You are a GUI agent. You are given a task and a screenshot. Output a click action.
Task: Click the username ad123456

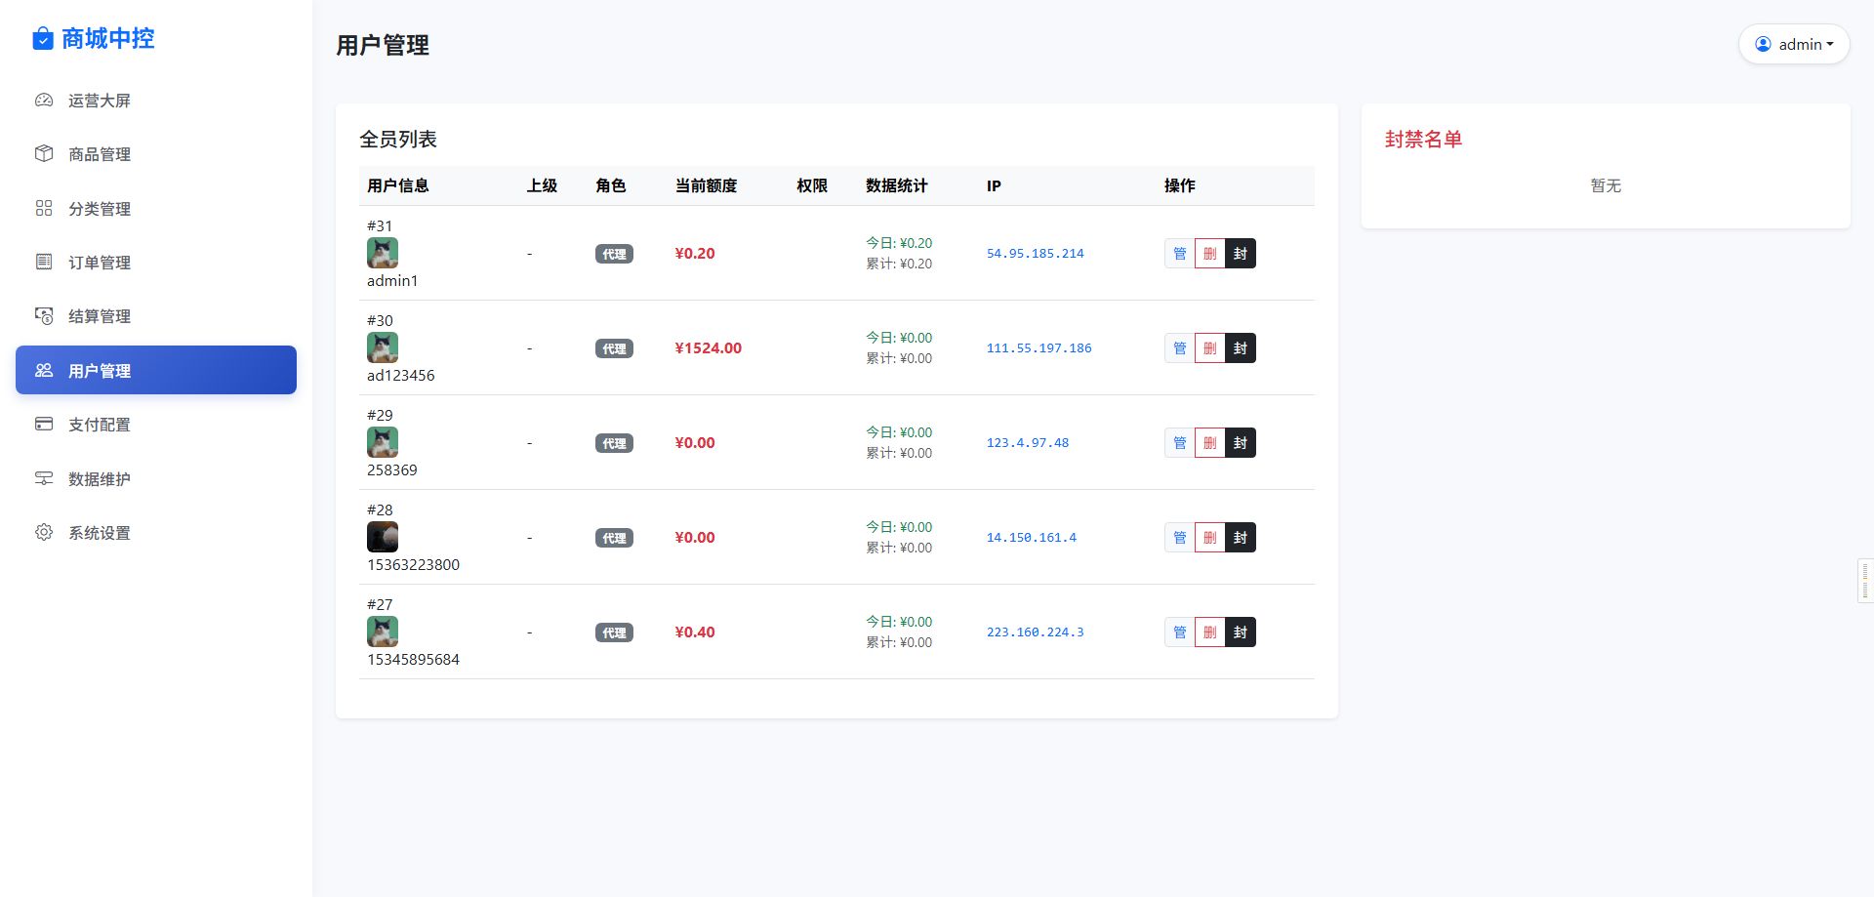[400, 376]
